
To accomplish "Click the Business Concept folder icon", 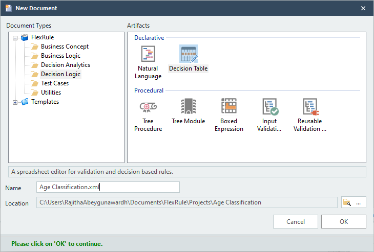I will click(35, 47).
